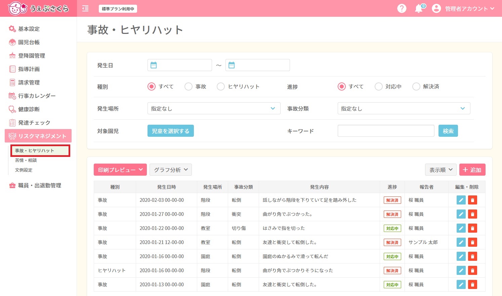
Task: Open the notifications bell icon
Action: coord(419,9)
